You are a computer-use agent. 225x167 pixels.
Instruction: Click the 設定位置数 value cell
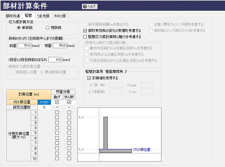point(44,107)
